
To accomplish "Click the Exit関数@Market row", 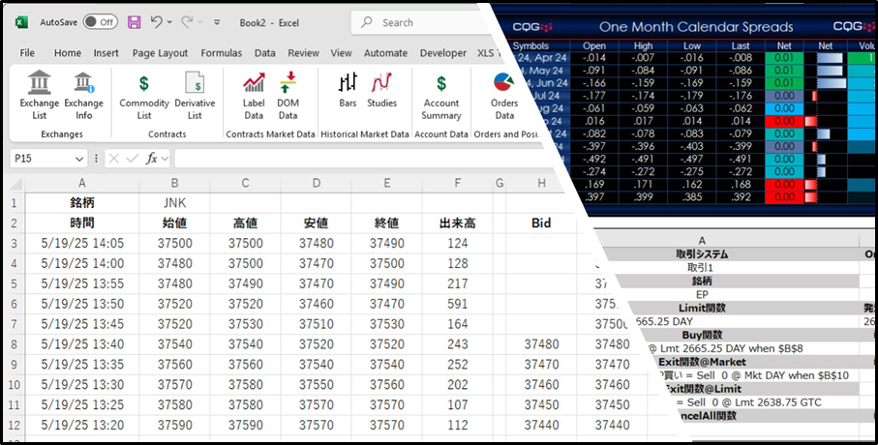I will pyautogui.click(x=702, y=362).
